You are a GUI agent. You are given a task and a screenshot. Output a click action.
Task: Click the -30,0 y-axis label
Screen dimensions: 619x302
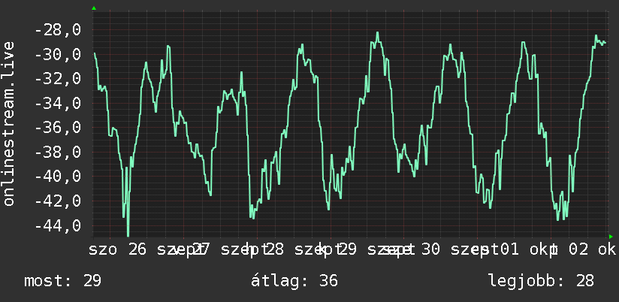click(58, 55)
